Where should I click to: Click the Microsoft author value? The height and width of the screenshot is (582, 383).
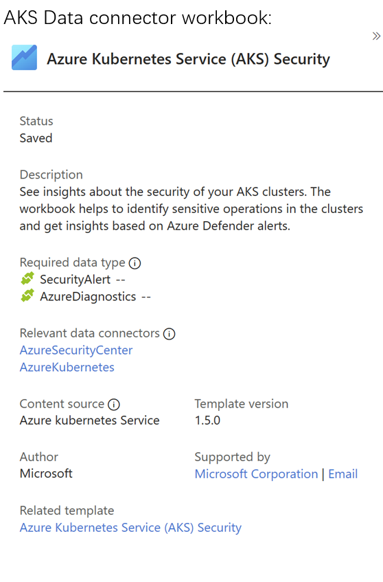46,473
